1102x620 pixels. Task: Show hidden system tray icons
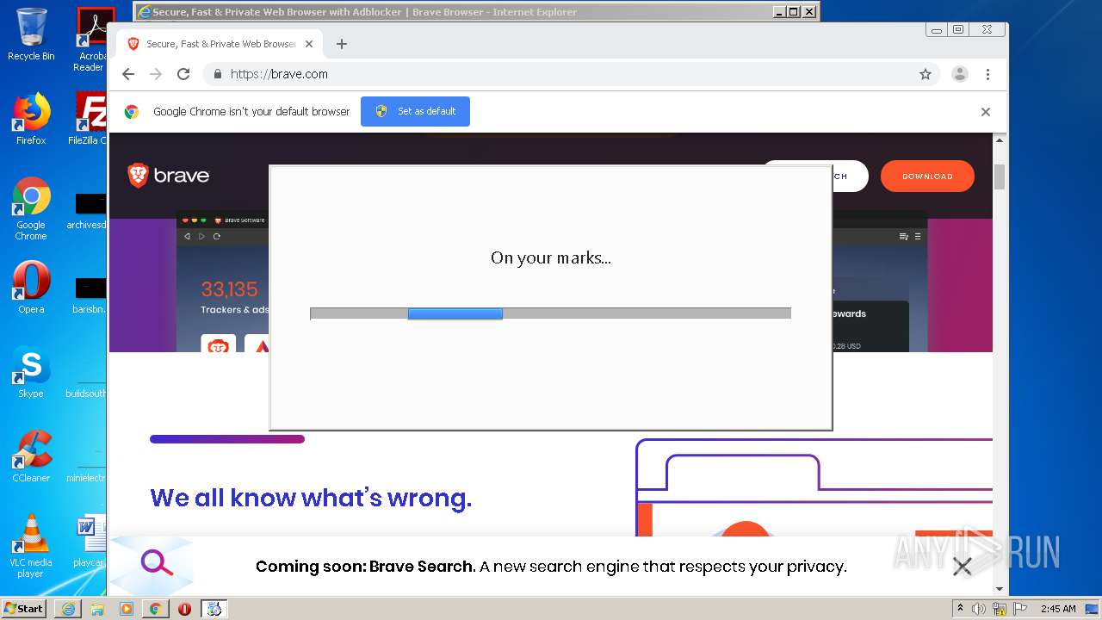coord(960,609)
